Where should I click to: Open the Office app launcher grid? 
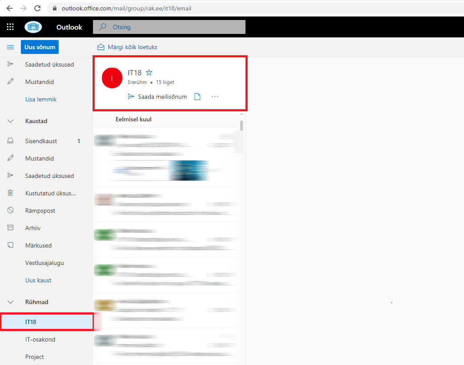(10, 27)
